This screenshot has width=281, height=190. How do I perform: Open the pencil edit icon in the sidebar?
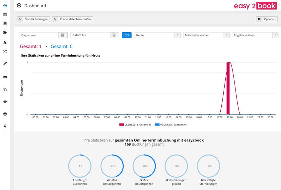tap(5, 63)
